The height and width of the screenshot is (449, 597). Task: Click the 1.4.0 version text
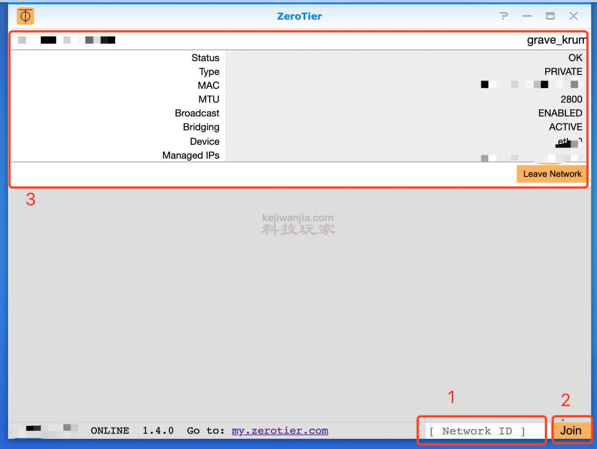tap(158, 431)
